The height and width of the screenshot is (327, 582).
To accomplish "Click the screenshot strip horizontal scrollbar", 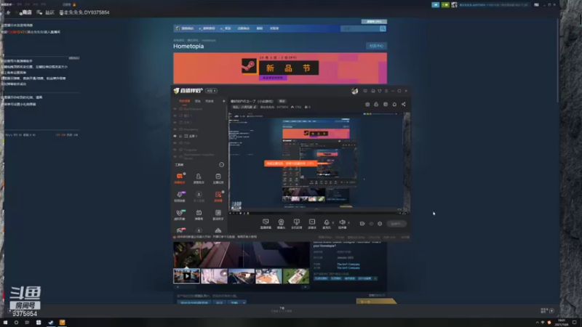I will (x=242, y=286).
